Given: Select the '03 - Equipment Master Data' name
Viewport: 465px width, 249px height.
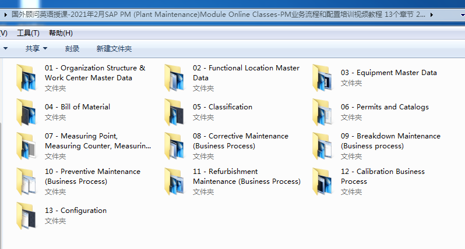Looking at the screenshot, I should click(x=389, y=73).
